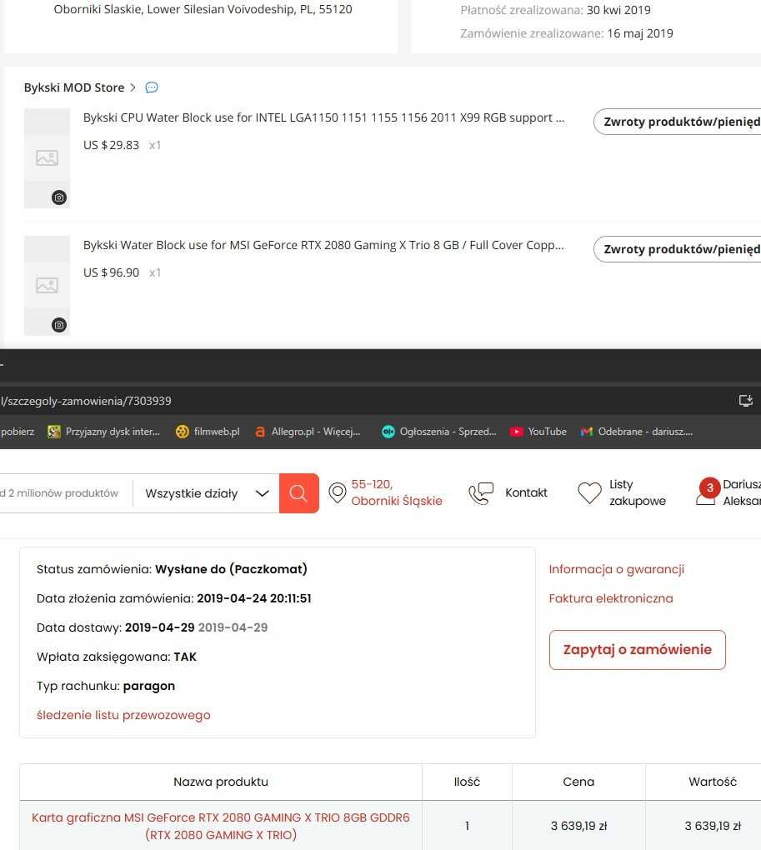The height and width of the screenshot is (850, 761).
Task: Click thumbnail of MSI RTX 2080 Water Block
Action: coord(48,285)
